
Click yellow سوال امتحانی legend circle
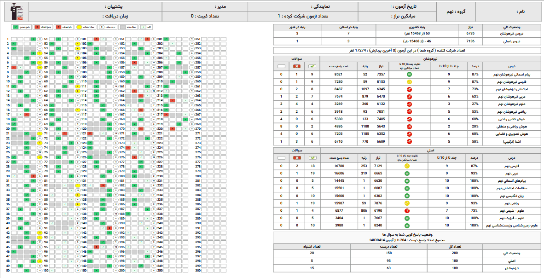click(x=79, y=27)
